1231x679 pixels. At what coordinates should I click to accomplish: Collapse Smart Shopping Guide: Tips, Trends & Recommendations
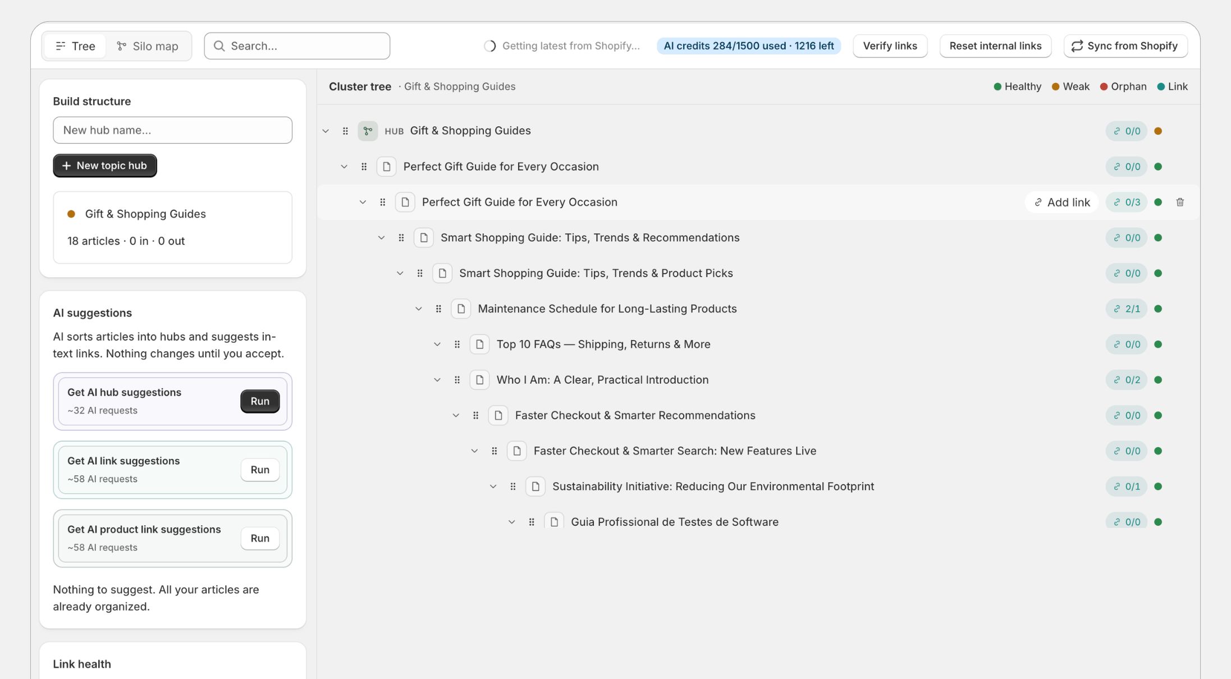coord(381,238)
